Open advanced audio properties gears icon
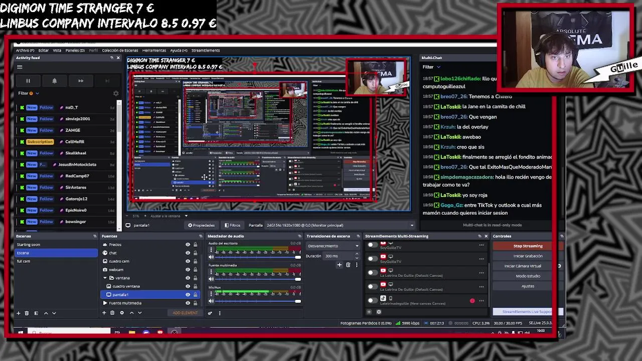This screenshot has height=361, width=642. pos(210,313)
